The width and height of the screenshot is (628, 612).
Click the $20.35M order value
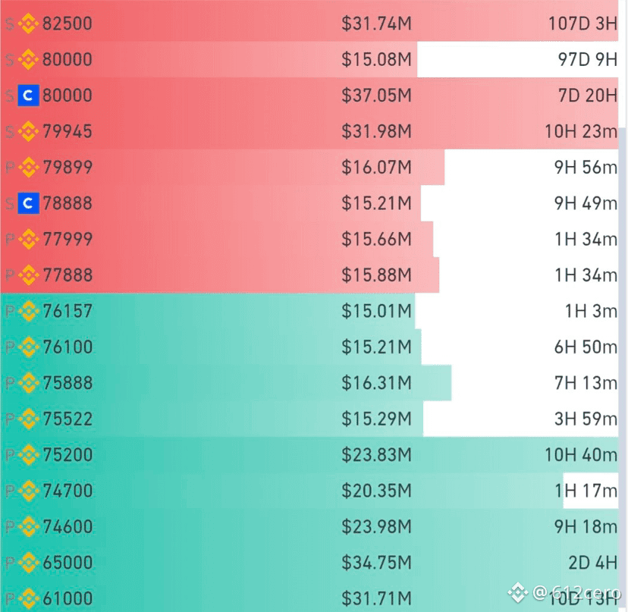(376, 491)
